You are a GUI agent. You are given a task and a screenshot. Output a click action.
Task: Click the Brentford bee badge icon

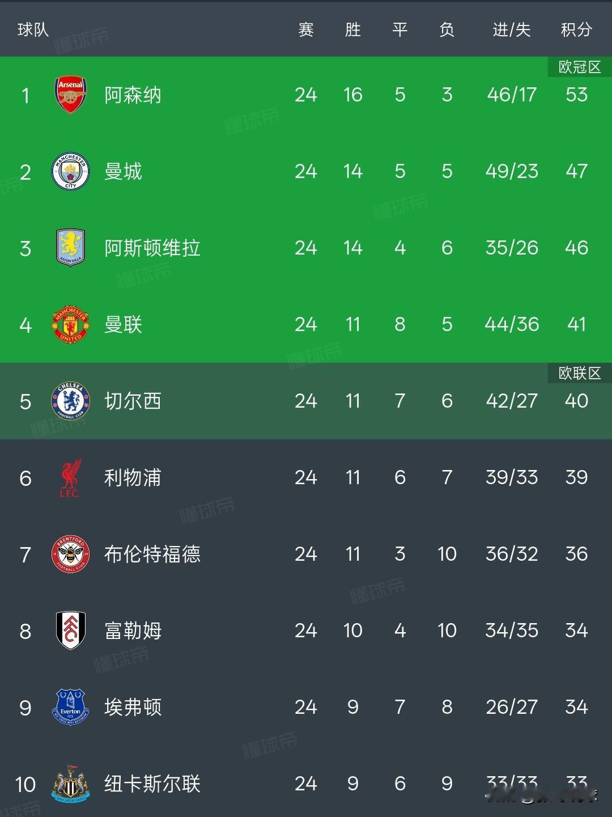pyautogui.click(x=69, y=554)
